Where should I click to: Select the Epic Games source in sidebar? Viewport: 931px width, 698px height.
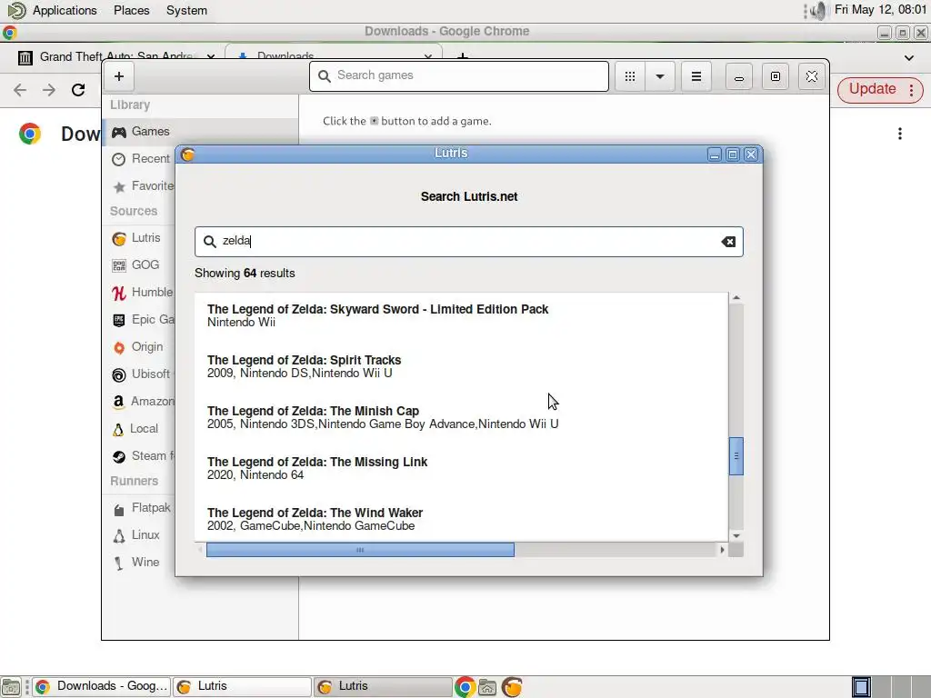point(141,319)
